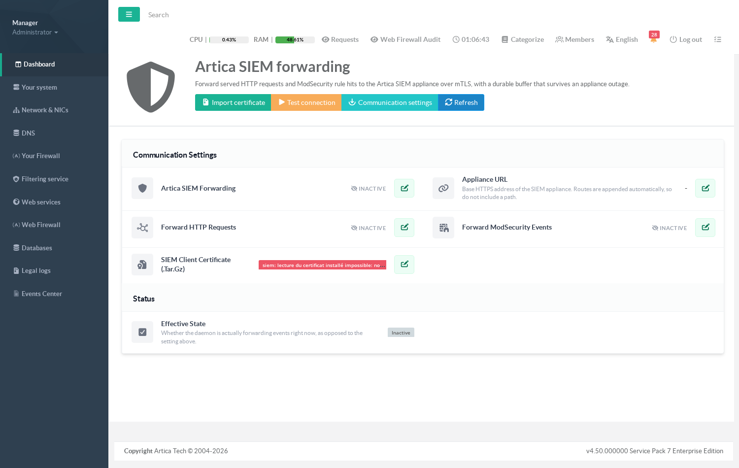Open Events Center section
Screen dimensions: 739x468
54,294
